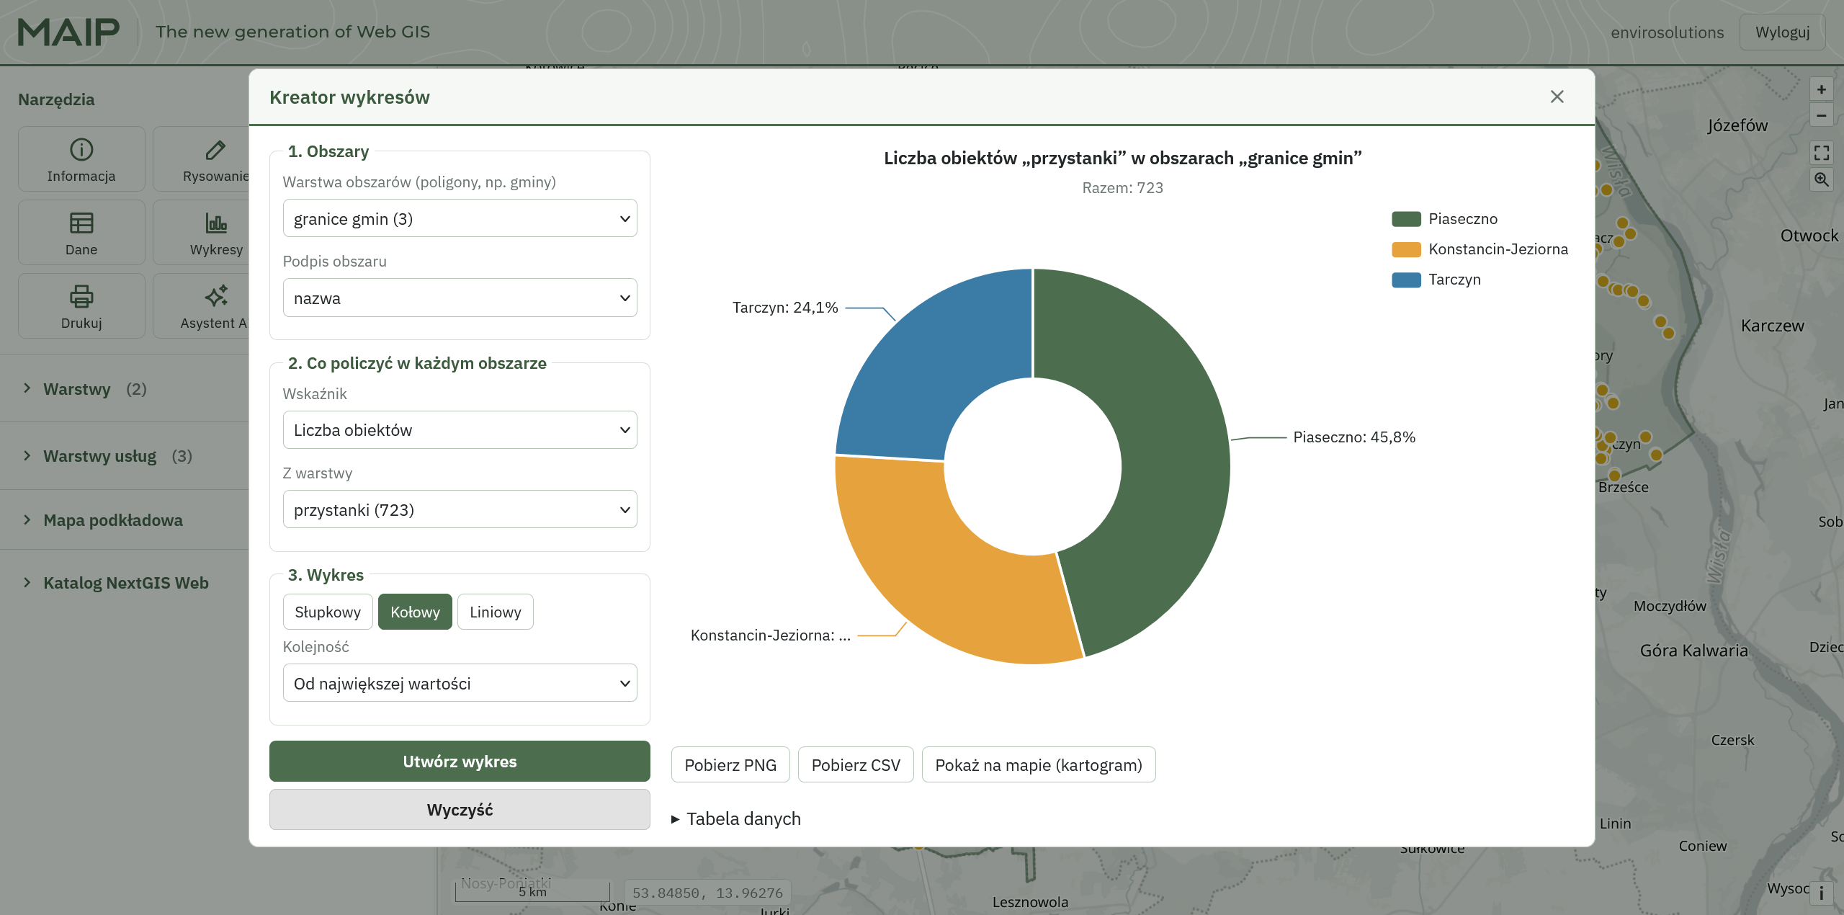Open the Dane table tool
Screen dimensions: 1844x915
pos(81,233)
